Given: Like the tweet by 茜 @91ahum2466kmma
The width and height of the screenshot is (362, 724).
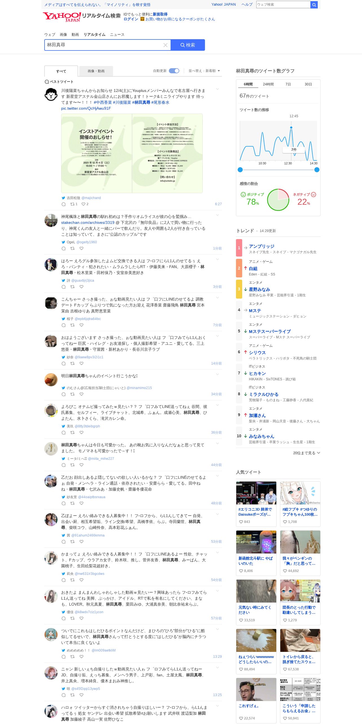Looking at the screenshot, I should (81, 542).
